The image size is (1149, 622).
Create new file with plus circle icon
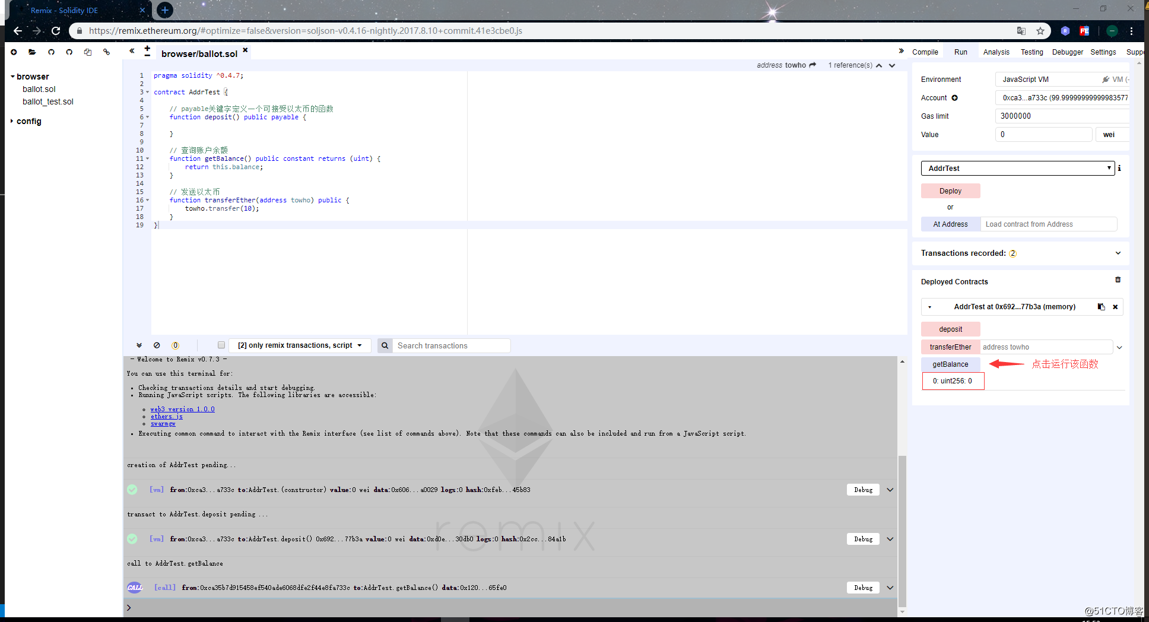point(14,52)
